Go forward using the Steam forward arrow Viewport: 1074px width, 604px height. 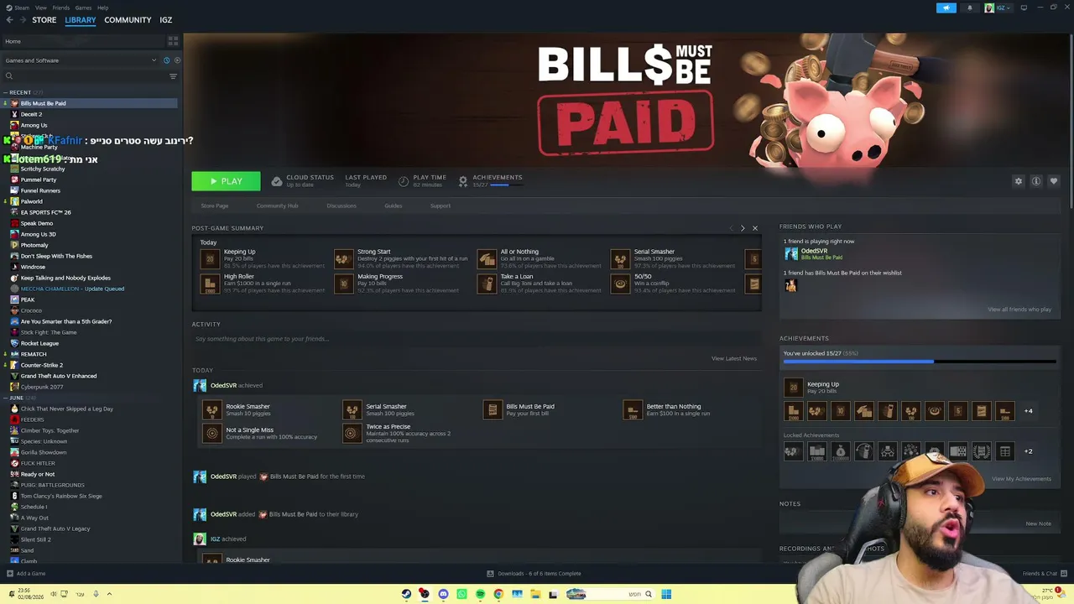pos(22,20)
